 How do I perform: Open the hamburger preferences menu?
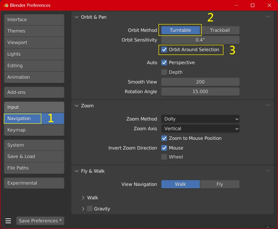pyautogui.click(x=8, y=221)
